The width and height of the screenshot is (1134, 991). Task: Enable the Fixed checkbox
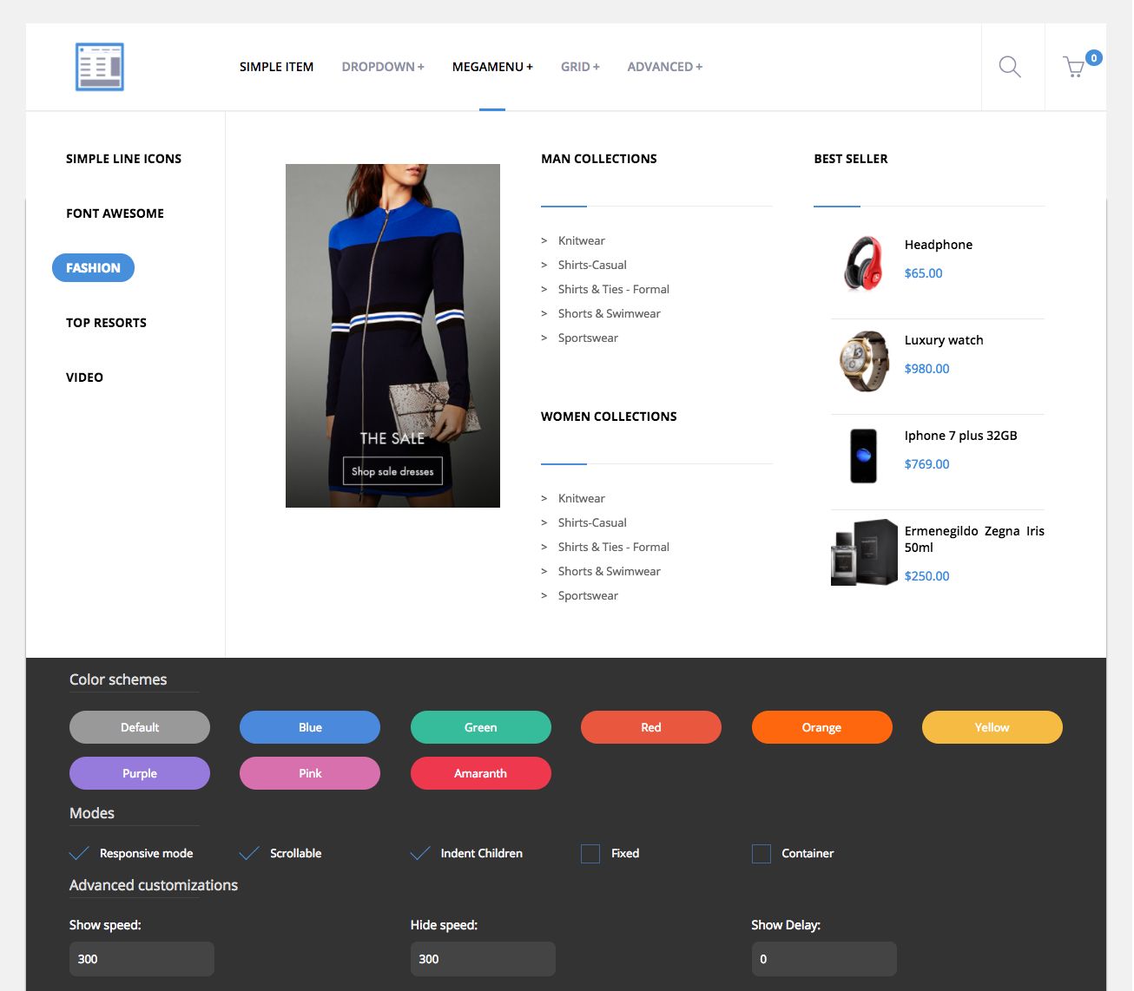coord(590,854)
